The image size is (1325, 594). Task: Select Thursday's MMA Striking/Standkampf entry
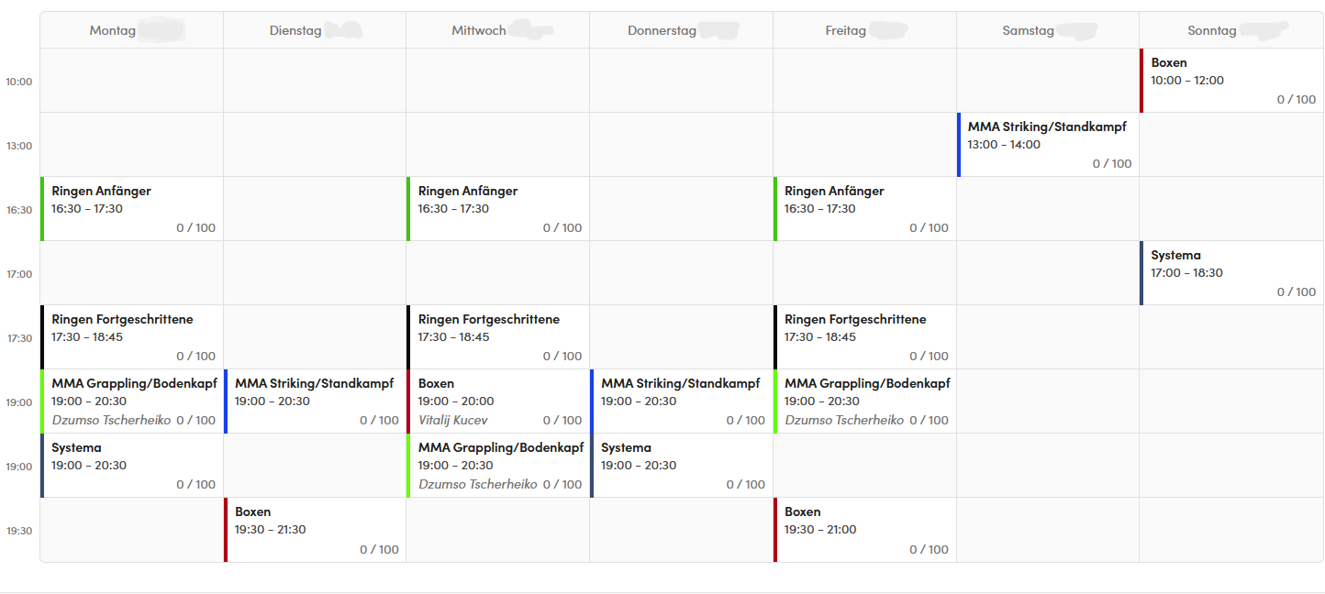(x=682, y=401)
